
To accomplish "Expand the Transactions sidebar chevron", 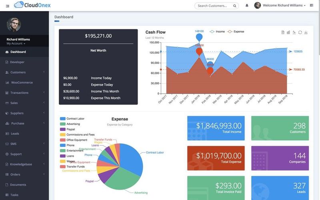I will point(44,92).
